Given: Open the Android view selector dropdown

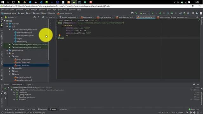Looking at the screenshot, I should point(11,17).
